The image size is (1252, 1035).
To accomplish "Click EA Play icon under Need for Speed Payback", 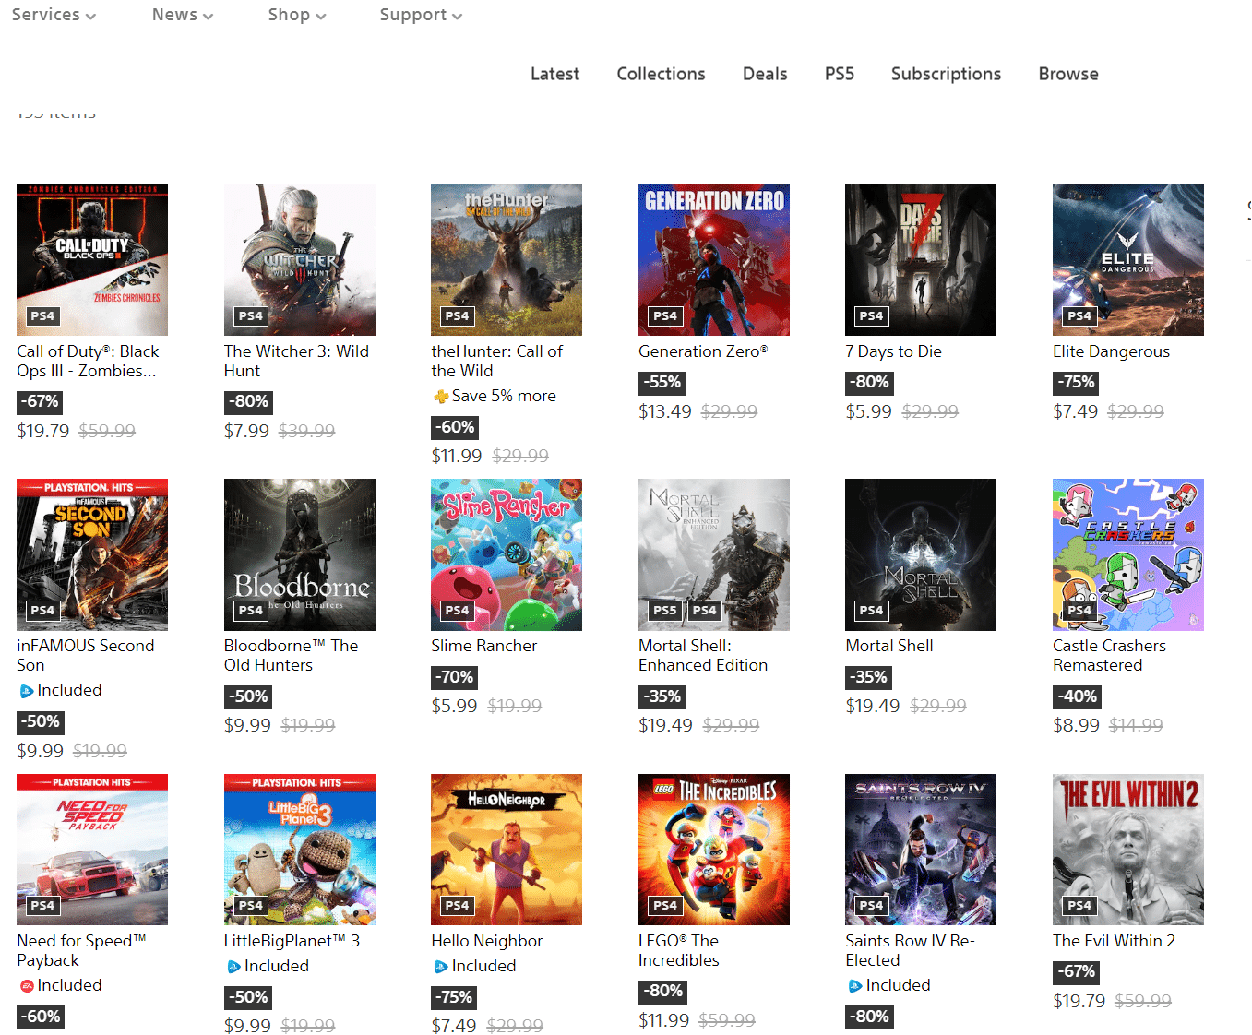I will [x=27, y=986].
